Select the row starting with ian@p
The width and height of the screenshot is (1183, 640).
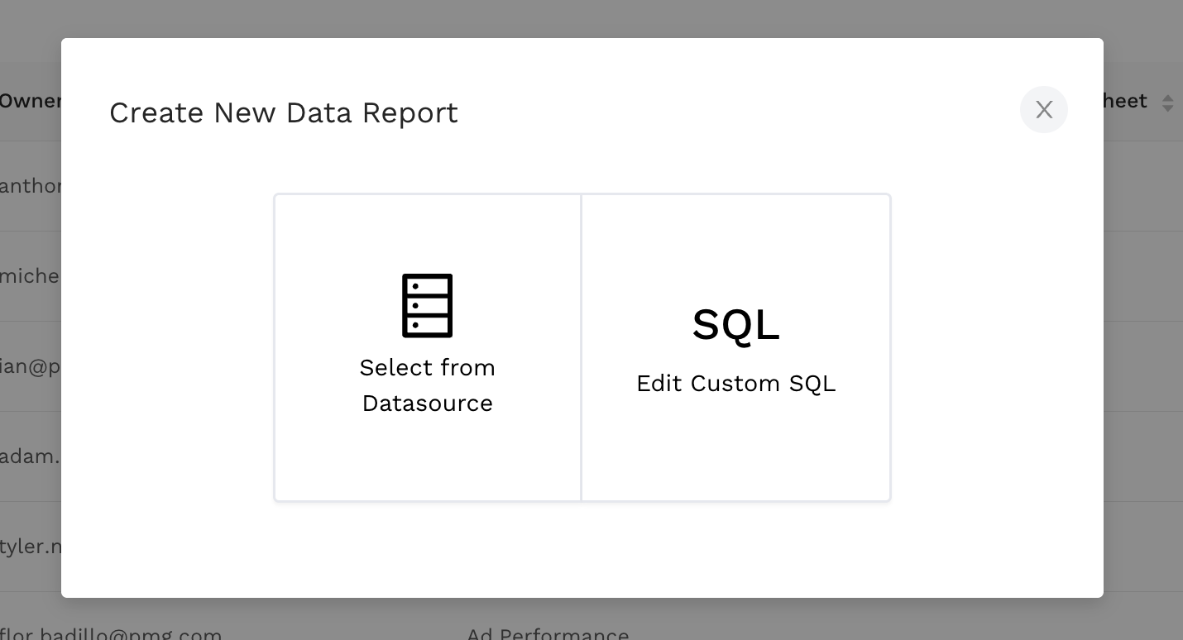click(30, 366)
